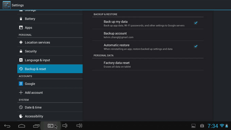The width and height of the screenshot is (231, 130).
Task: Lower volume with the volume down icon
Action: (x=65, y=126)
